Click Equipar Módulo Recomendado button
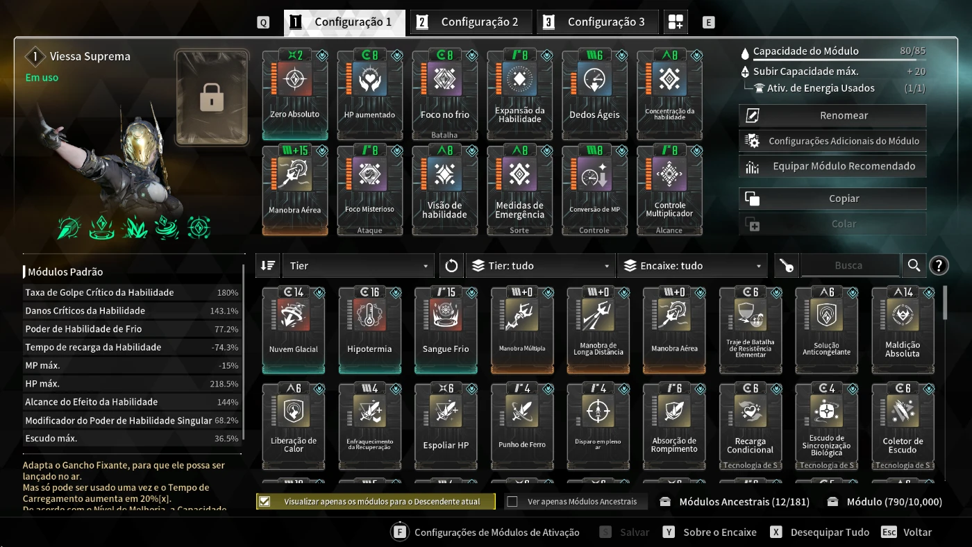Screen dimensions: 972x547 click(832, 166)
